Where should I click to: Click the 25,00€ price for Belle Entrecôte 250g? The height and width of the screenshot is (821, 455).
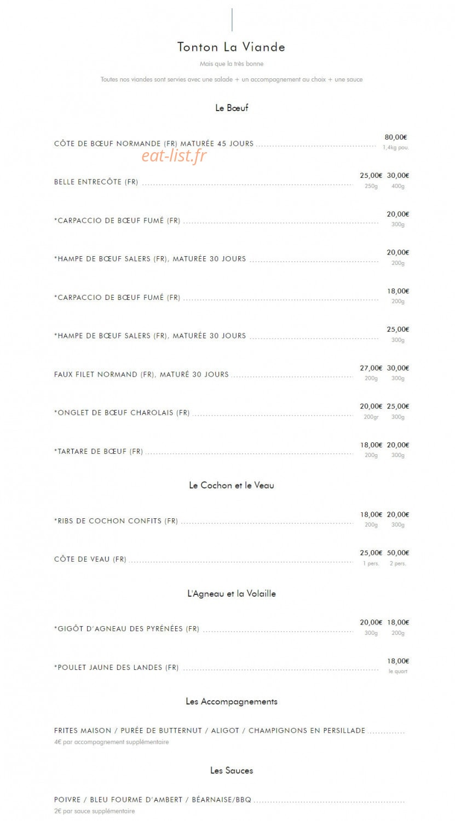click(371, 176)
